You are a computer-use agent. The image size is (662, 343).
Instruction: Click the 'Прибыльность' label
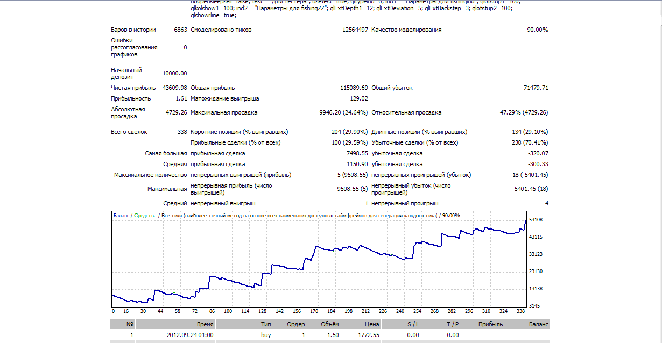(131, 98)
